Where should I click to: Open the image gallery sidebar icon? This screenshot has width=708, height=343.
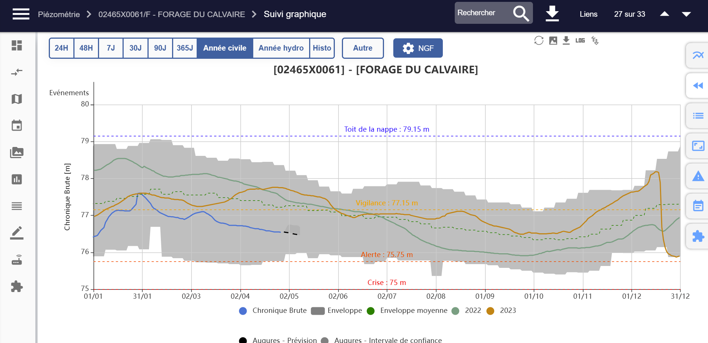17,153
